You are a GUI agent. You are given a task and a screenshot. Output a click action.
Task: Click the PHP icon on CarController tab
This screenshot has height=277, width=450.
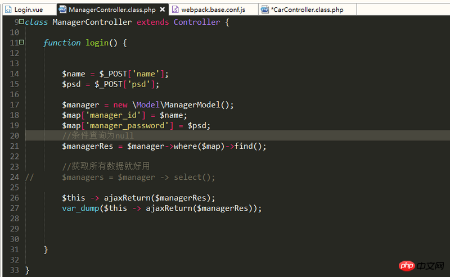point(264,10)
